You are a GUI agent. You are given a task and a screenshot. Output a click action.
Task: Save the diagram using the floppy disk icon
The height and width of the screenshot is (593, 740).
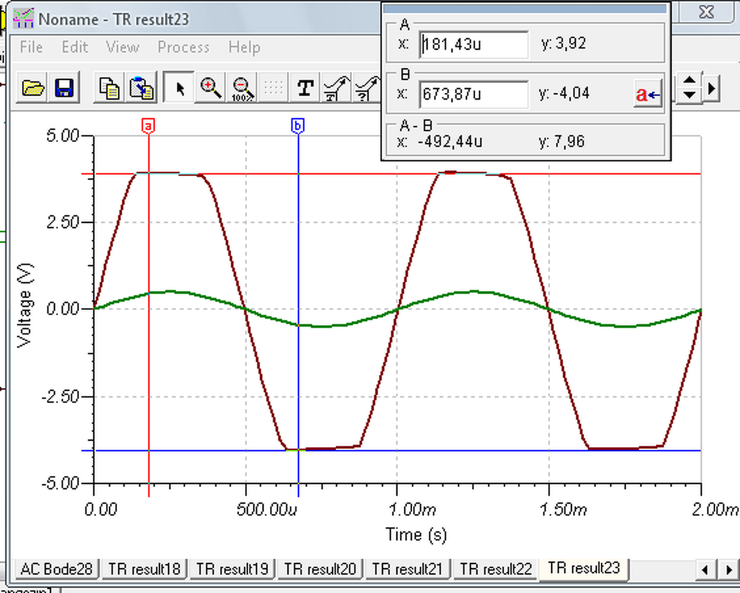click(64, 88)
